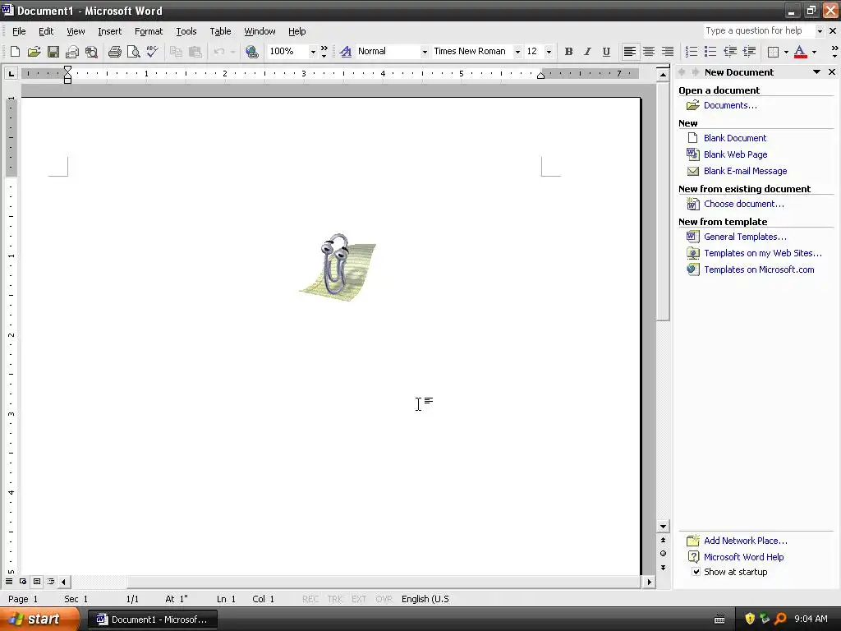Click the E-mail envelope toolbar icon

tap(72, 52)
